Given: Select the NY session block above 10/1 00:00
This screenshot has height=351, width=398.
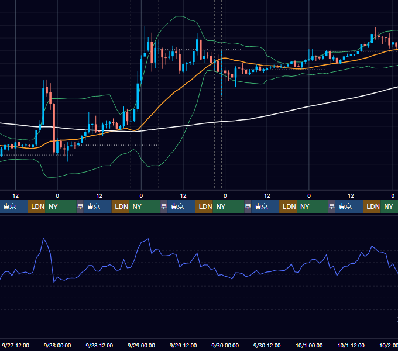Looking at the screenshot, I should point(312,207).
